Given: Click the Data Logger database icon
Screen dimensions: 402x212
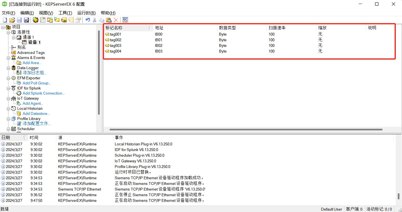Looking at the screenshot, I should click(14, 68).
